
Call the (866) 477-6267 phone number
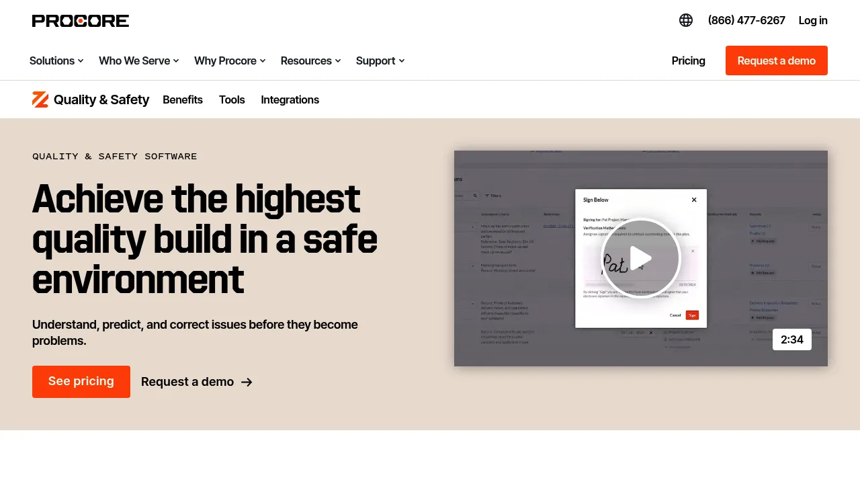[746, 20]
